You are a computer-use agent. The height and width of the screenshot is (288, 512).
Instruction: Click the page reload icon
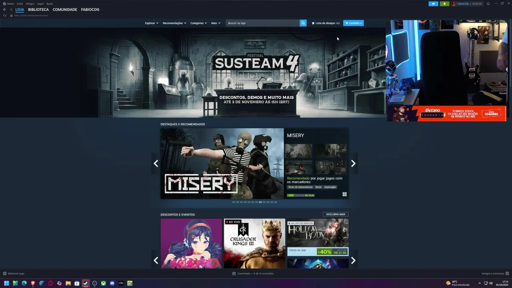[5, 15]
